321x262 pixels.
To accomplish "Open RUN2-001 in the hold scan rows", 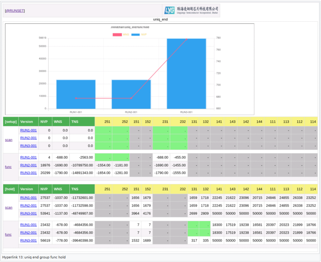I will (29, 206).
